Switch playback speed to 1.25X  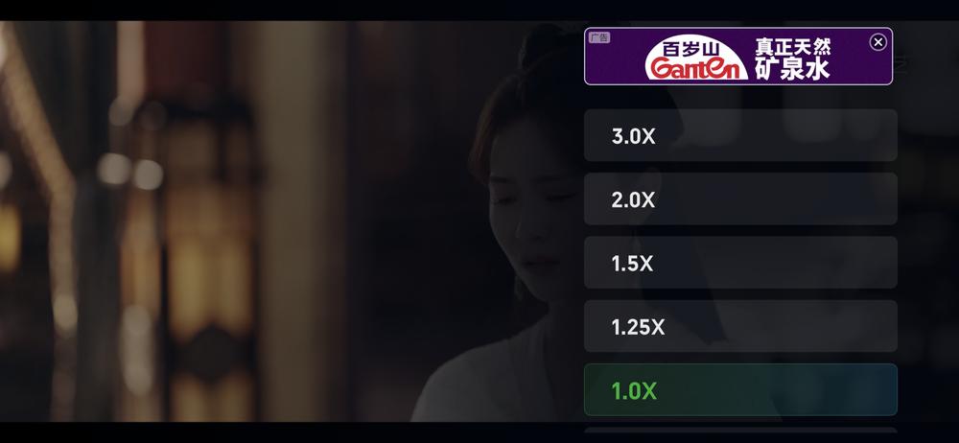(x=740, y=326)
